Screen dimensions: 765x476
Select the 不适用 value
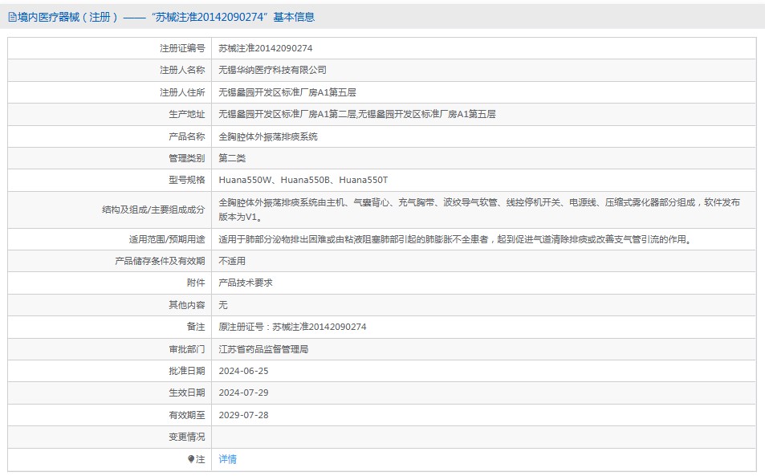point(232,261)
